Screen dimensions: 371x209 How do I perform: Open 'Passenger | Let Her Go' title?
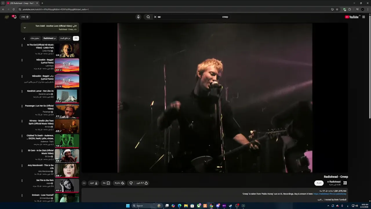[x=39, y=107]
